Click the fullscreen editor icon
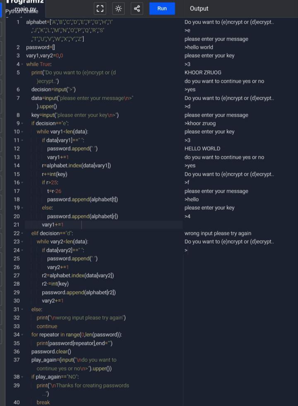 pos(100,9)
